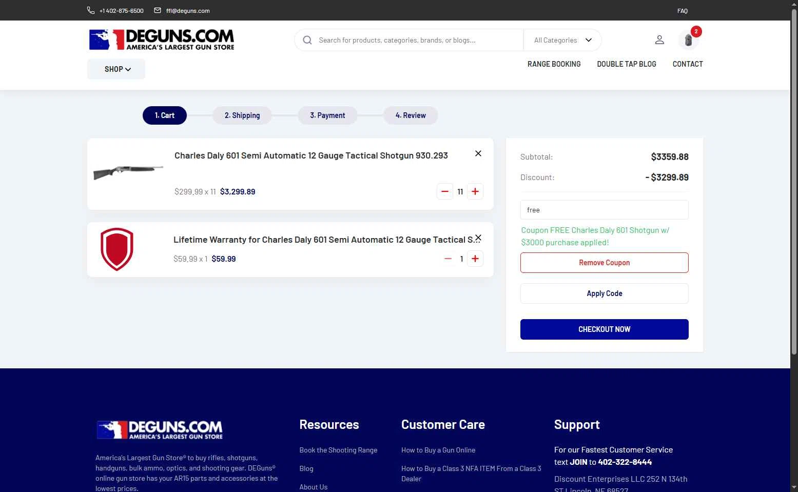Viewport: 798px width, 492px height.
Task: Go to the 4. Review step
Action: [x=411, y=115]
